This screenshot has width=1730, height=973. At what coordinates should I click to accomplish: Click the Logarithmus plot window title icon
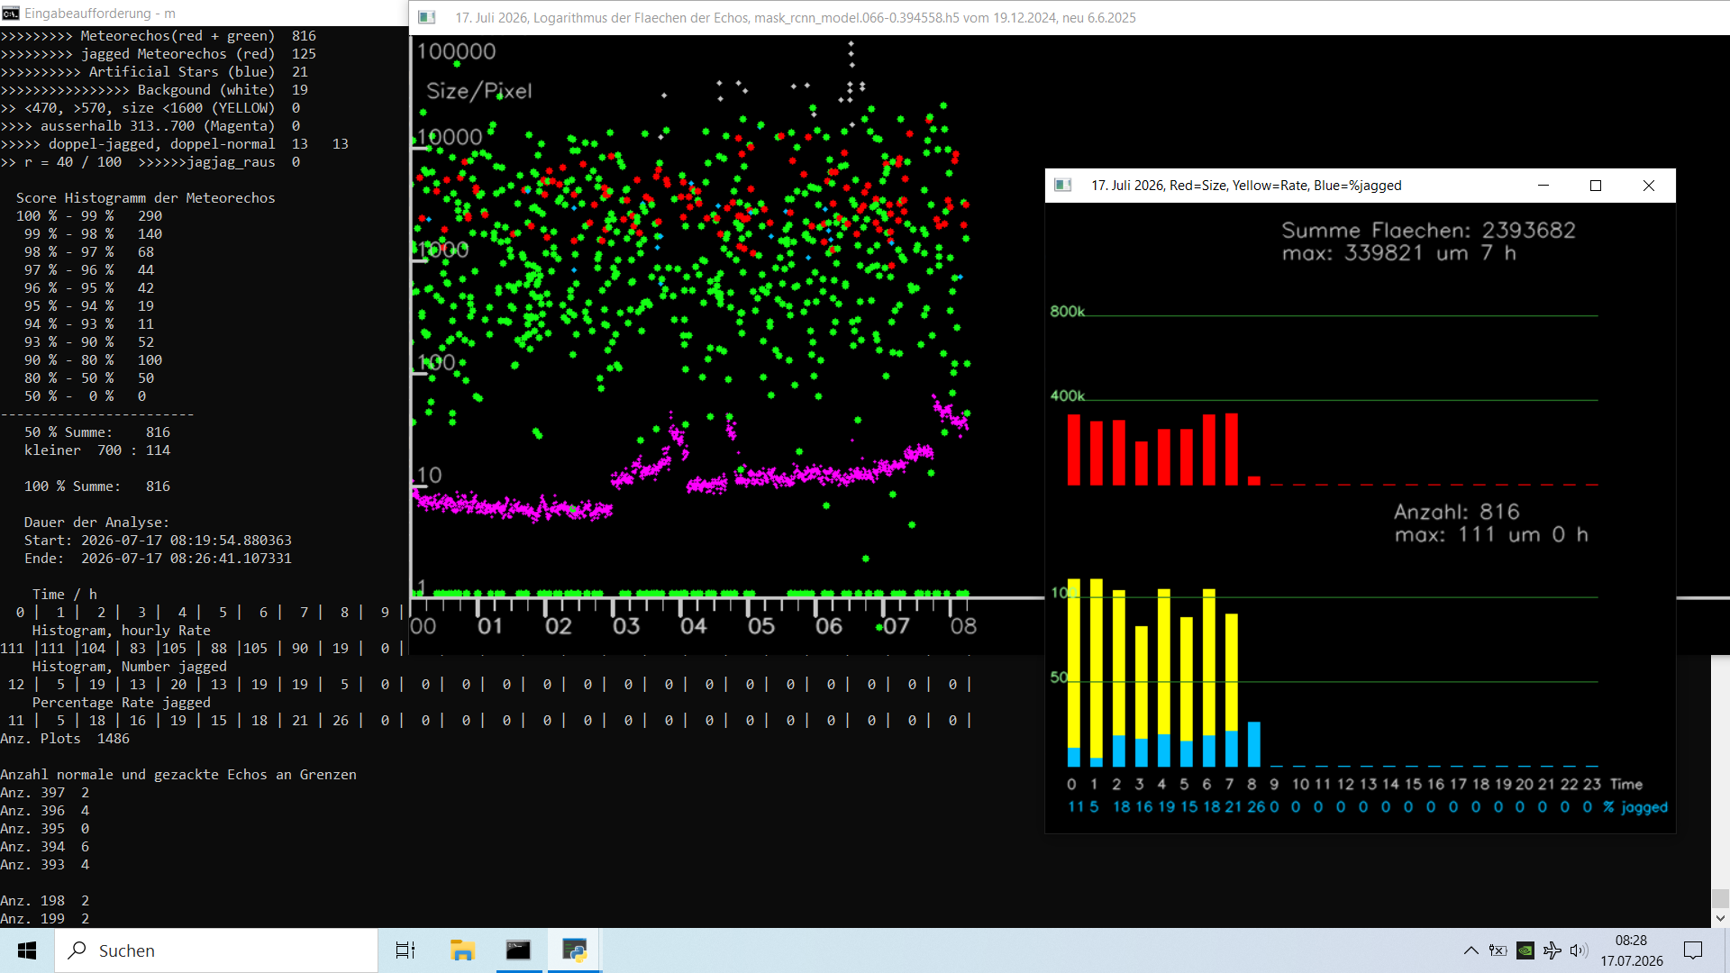(427, 17)
